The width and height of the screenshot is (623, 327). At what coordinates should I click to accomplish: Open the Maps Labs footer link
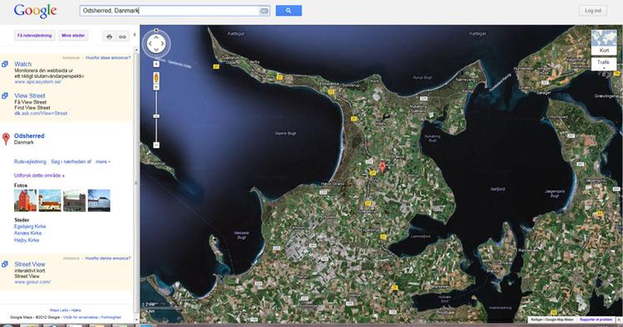(59, 310)
